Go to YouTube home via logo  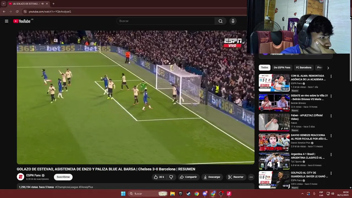[x=22, y=21]
